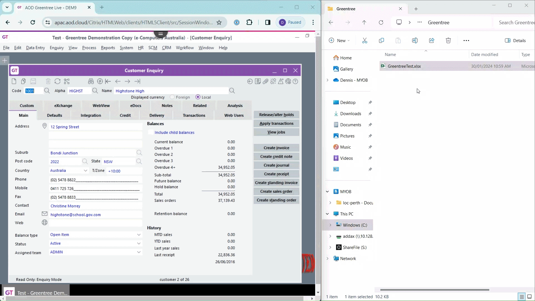The image size is (535, 301).
Task: Expand the Network tree node
Action: (x=327, y=258)
